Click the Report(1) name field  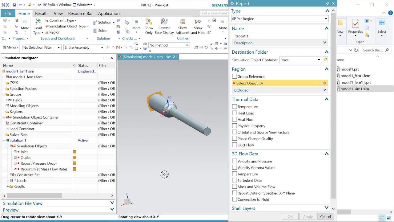280,36
